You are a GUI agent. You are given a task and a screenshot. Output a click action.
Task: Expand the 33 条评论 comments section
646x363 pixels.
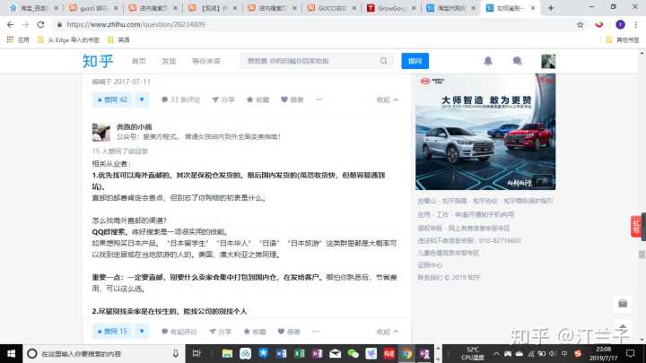click(183, 99)
